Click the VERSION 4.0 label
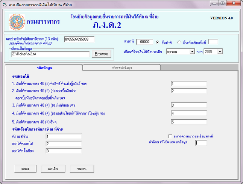Screen dimensions: 243x184 coord(222,18)
